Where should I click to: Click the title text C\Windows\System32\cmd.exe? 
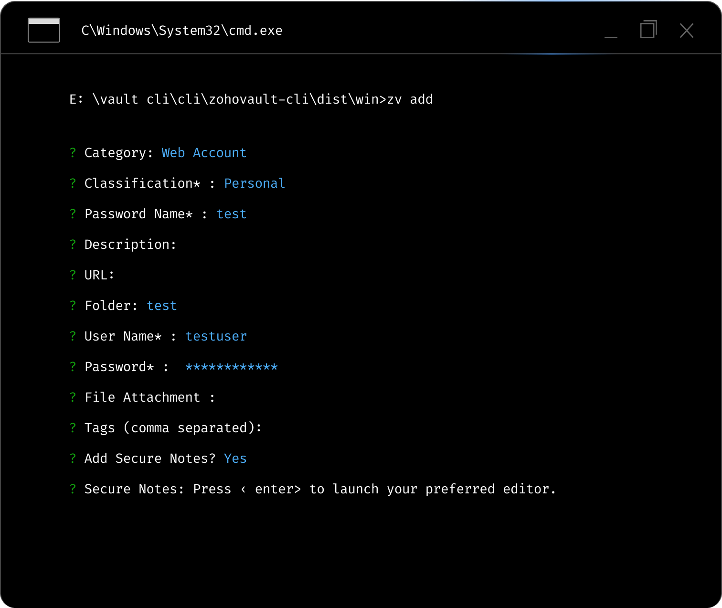tap(182, 31)
